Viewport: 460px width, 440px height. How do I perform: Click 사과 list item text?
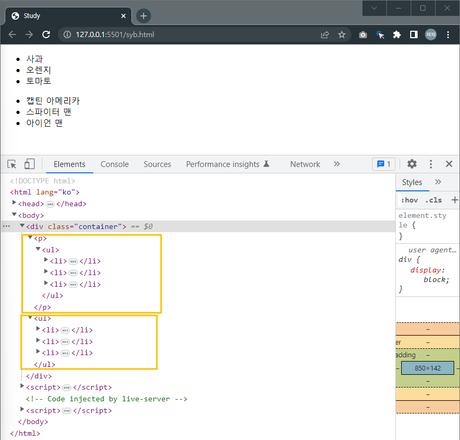(x=34, y=59)
